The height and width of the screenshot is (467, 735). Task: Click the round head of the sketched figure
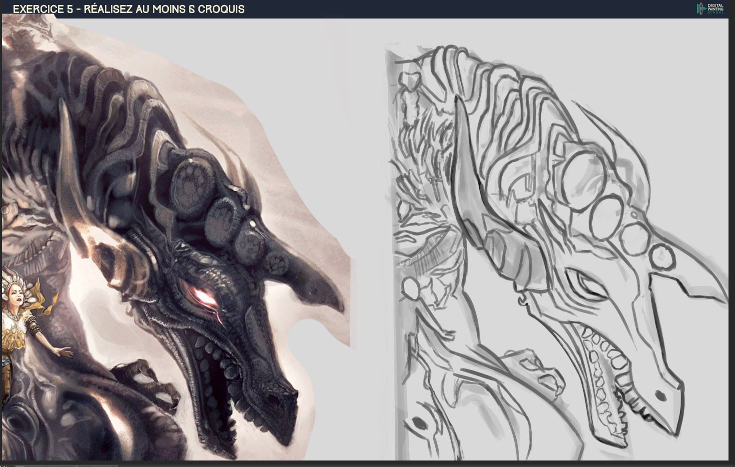pos(413,288)
